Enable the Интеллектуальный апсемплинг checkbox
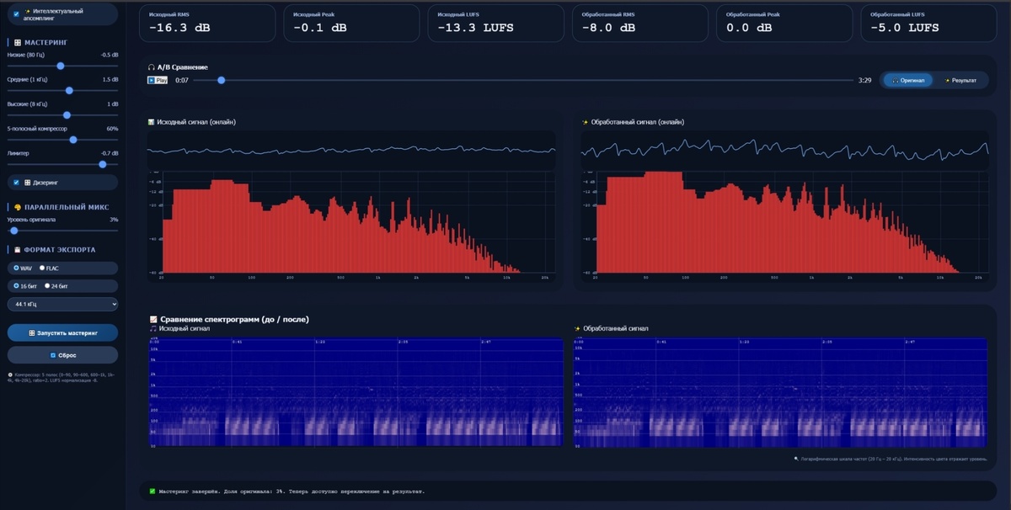The width and height of the screenshot is (1011, 510). [x=14, y=14]
